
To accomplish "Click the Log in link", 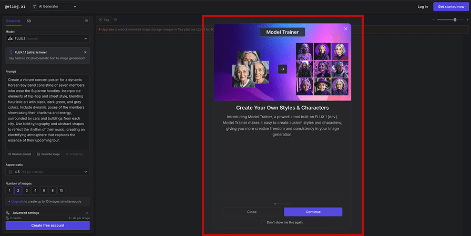I will coord(422,7).
